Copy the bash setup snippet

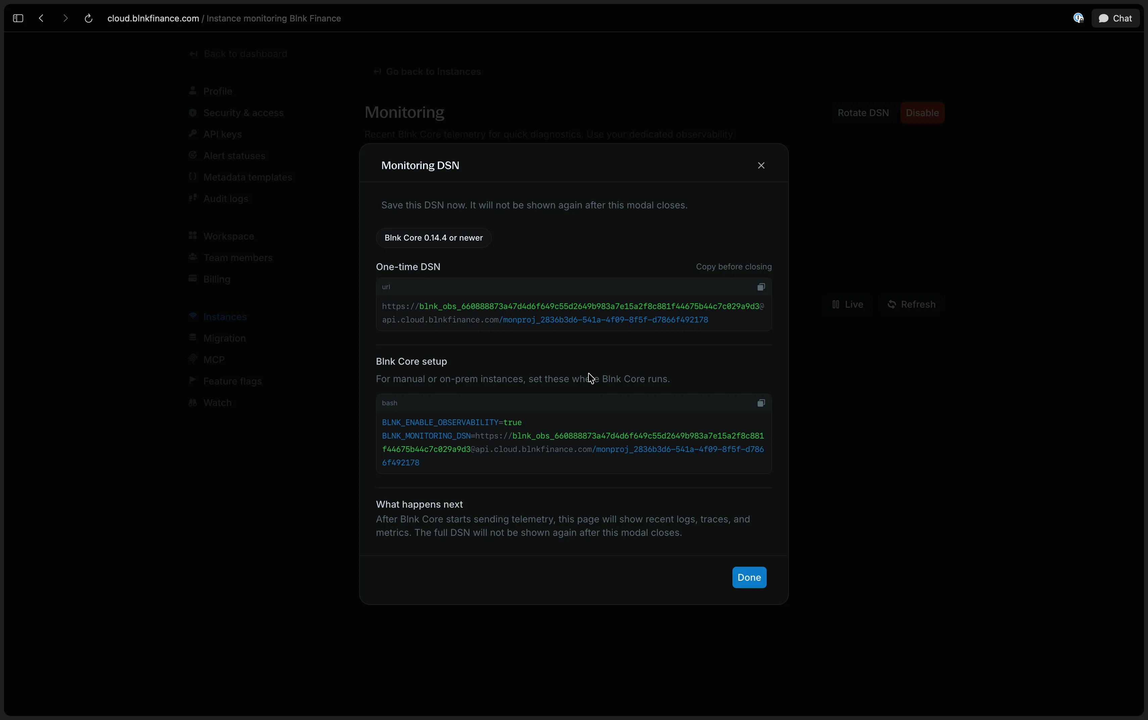761,403
